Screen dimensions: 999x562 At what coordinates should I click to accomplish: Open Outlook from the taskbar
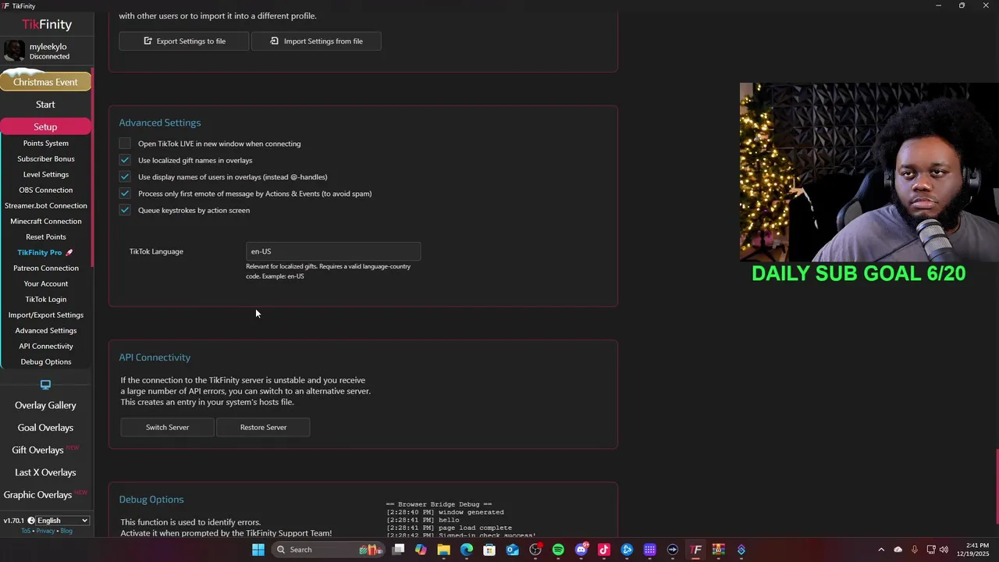[512, 550]
